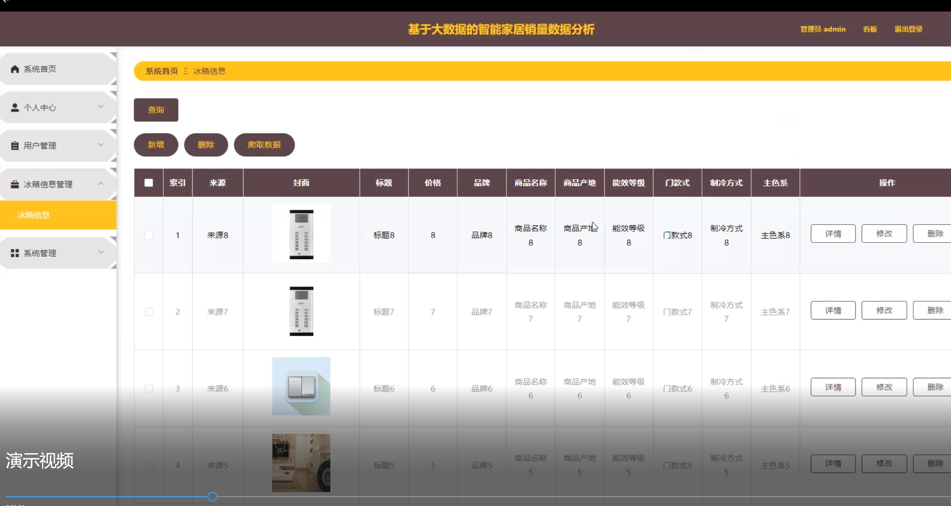Viewport: 951px width, 506px height.
Task: Click the 来源 column header
Action: coord(218,183)
